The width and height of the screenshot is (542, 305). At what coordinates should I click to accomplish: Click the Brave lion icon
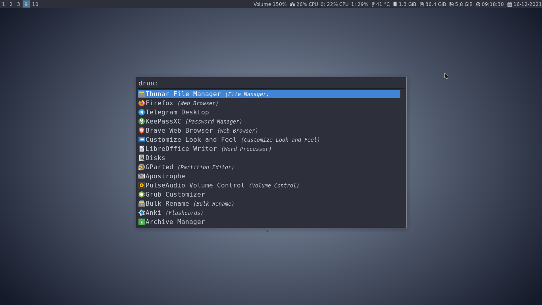pos(142,131)
